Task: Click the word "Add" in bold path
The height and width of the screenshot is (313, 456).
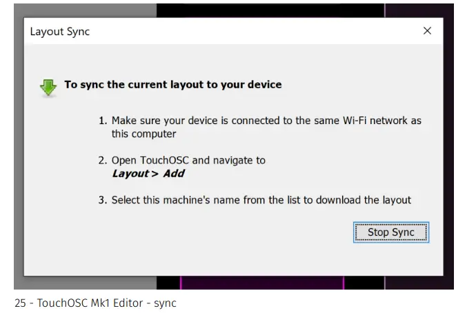Action: pyautogui.click(x=173, y=174)
